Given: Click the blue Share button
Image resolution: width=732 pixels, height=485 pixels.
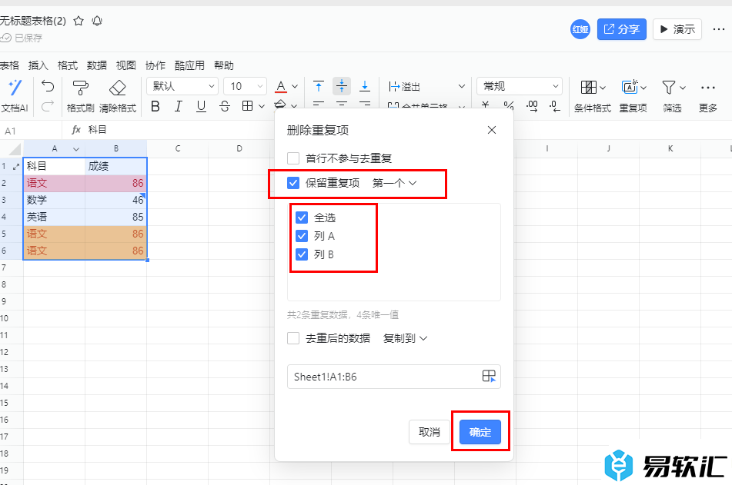Looking at the screenshot, I should tap(621, 29).
